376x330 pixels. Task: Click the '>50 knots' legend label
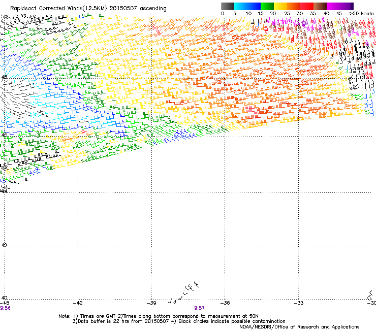(361, 14)
